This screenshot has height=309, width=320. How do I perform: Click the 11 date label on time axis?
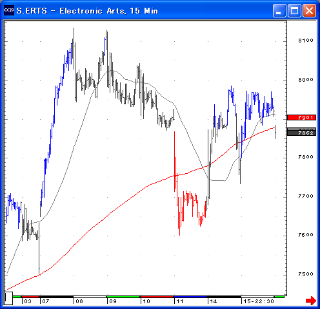tap(180, 301)
